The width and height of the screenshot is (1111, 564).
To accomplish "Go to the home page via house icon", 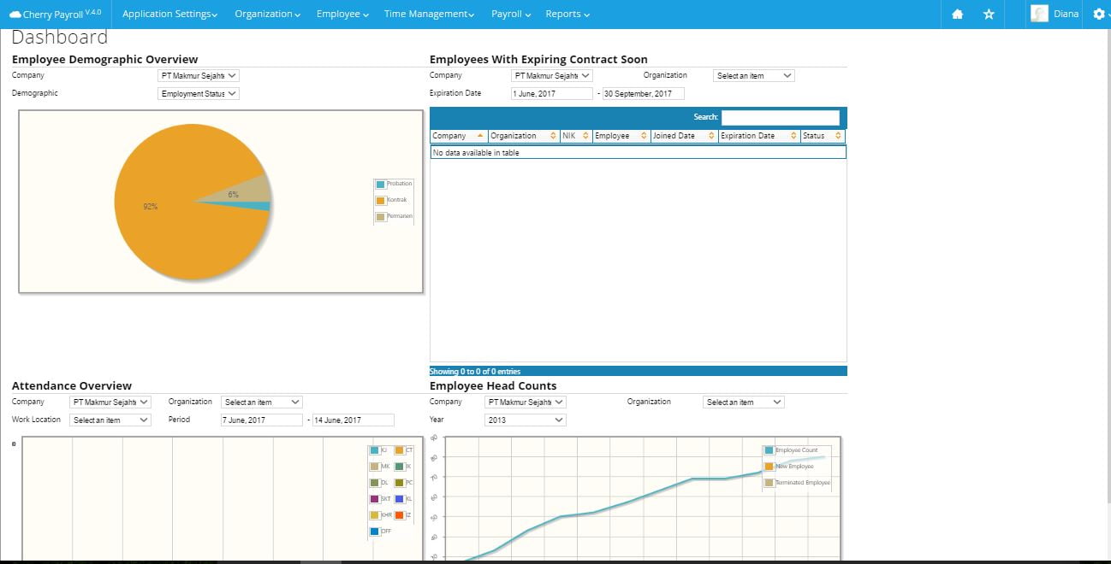I will pos(958,15).
